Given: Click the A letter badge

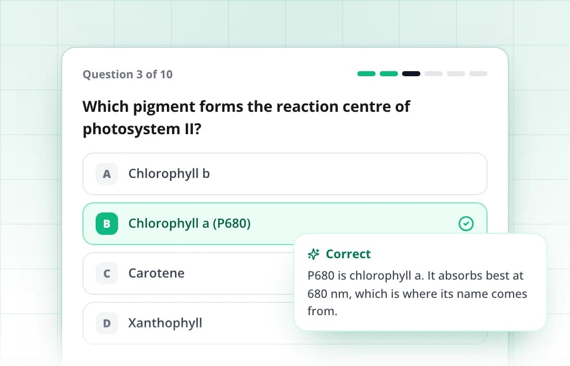Looking at the screenshot, I should coord(107,174).
